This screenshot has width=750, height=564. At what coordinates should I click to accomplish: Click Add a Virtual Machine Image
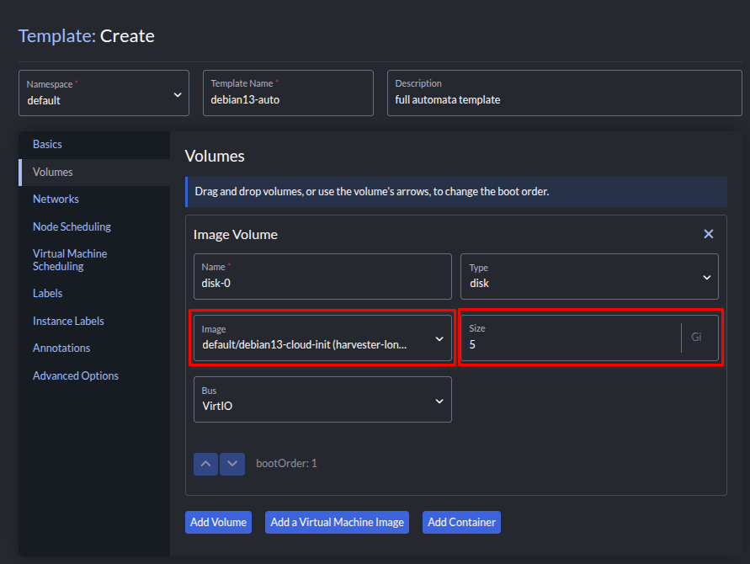337,522
